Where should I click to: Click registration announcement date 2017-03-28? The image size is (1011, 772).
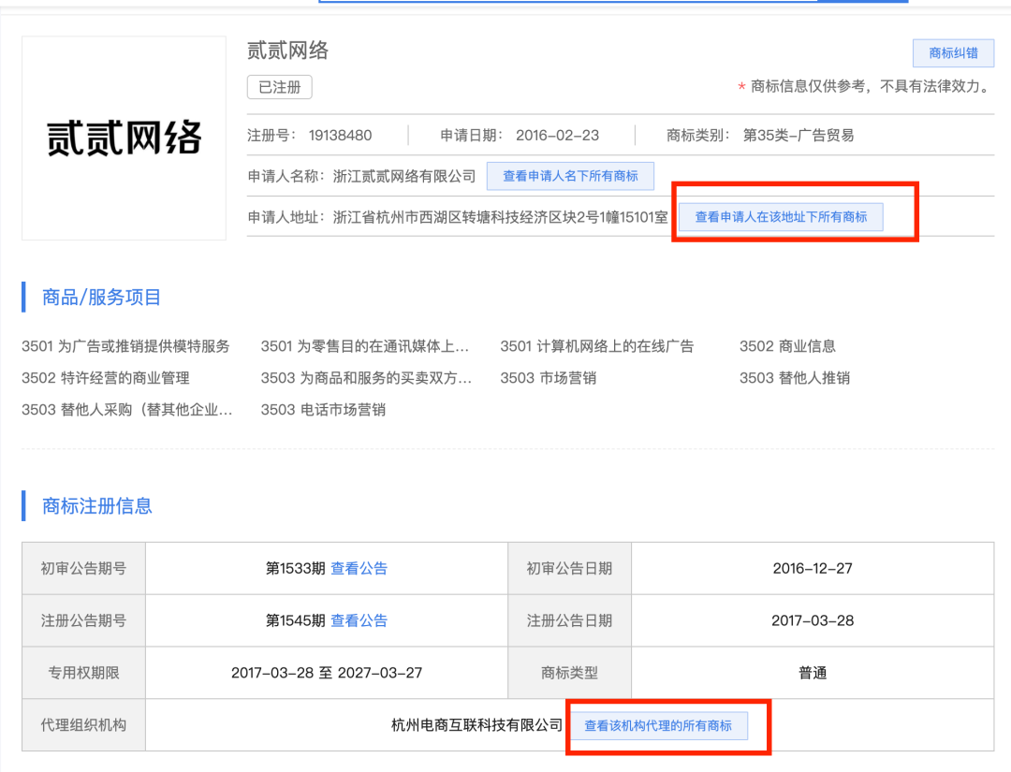pyautogui.click(x=813, y=620)
